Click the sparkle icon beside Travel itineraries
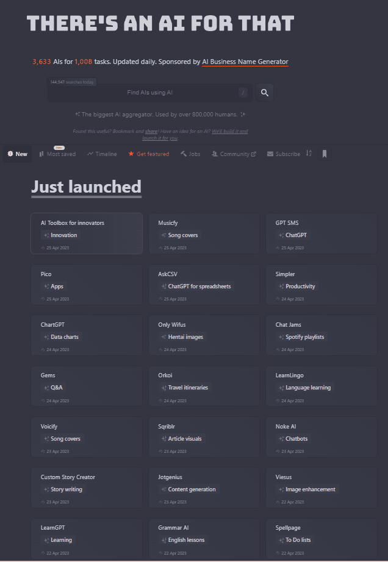The image size is (388, 562). pos(163,388)
